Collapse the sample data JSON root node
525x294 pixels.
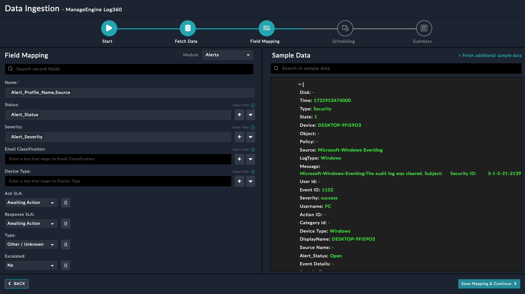tap(300, 85)
